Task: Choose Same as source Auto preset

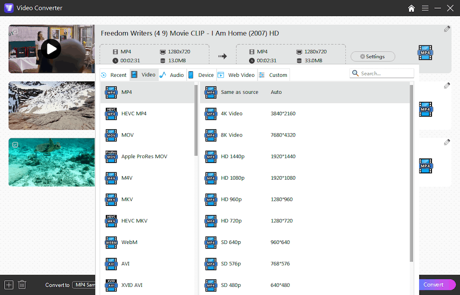Action: point(305,92)
